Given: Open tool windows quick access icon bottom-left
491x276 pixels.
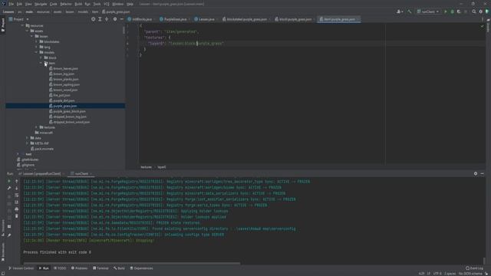Looking at the screenshot, I should click(x=3, y=274).
